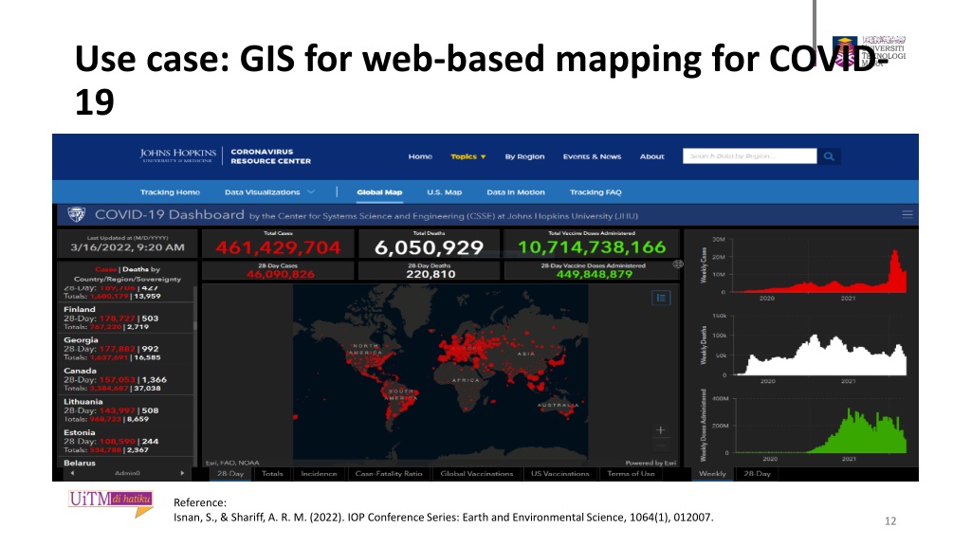The width and height of the screenshot is (971, 546).
Task: Go to next Admin level arrow
Action: click(182, 472)
